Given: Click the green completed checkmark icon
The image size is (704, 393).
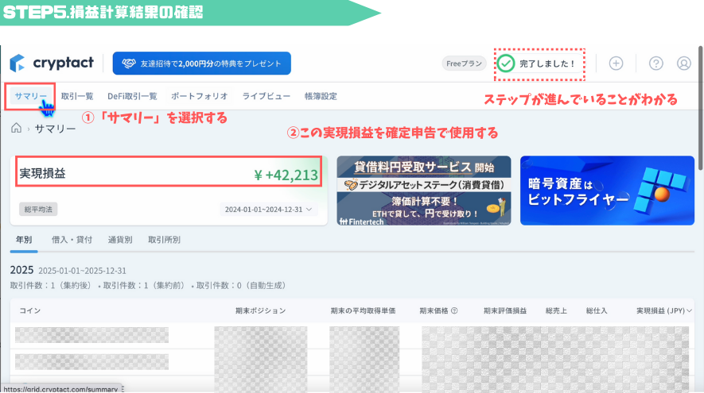Looking at the screenshot, I should [505, 64].
